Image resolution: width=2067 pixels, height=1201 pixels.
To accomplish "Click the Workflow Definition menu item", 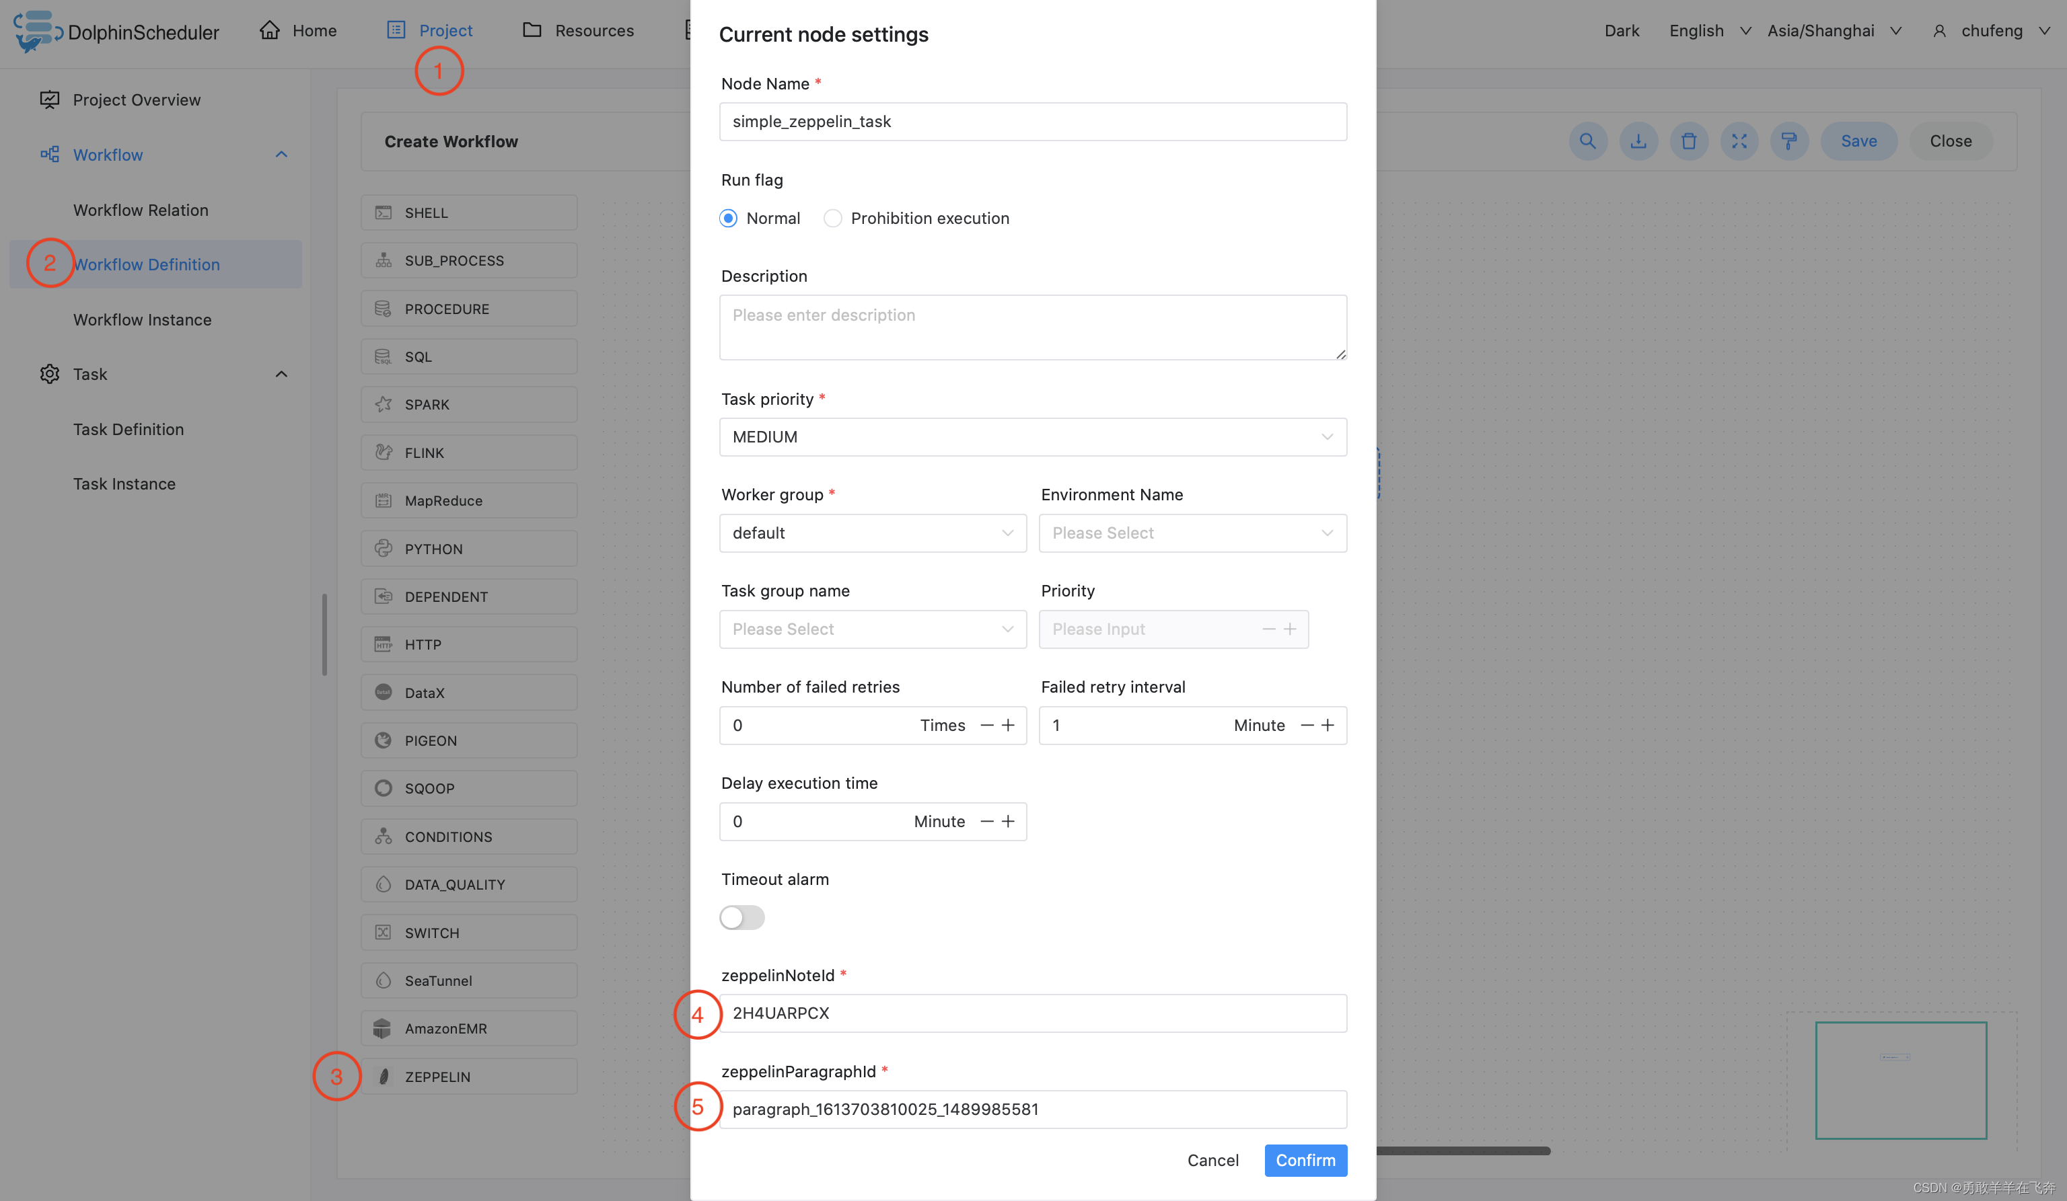I will 146,264.
